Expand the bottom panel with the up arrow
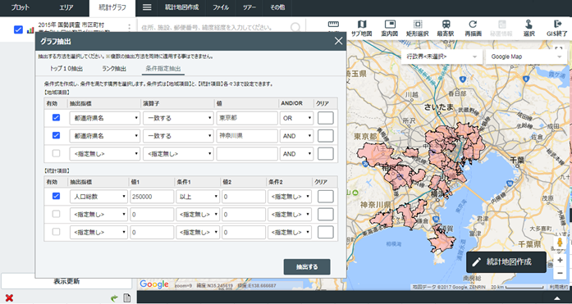This screenshot has height=304, width=572. [556, 298]
